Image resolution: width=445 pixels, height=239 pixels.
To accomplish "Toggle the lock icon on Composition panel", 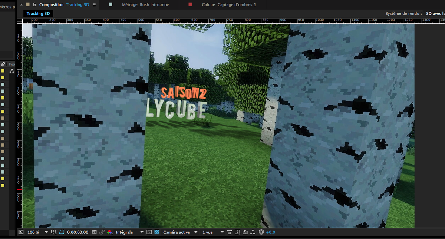I will click(34, 4).
